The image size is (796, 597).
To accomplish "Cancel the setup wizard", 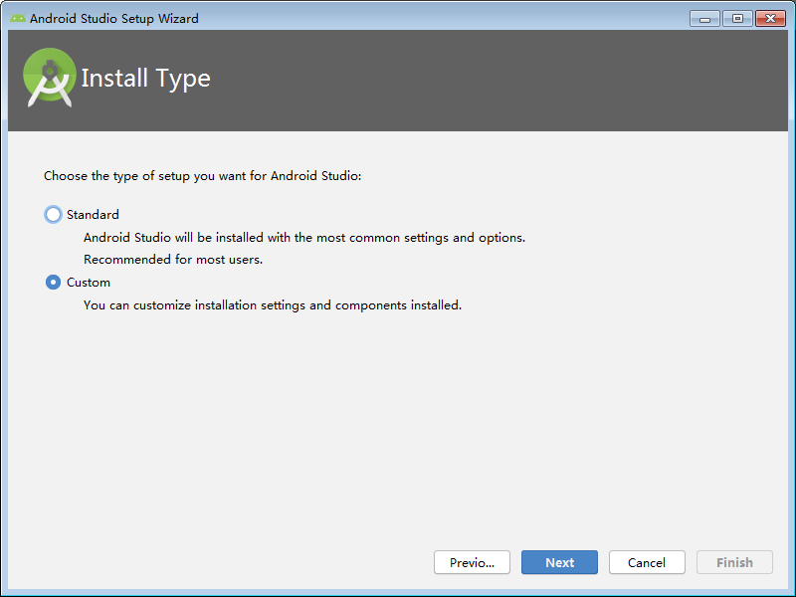I will tap(647, 562).
